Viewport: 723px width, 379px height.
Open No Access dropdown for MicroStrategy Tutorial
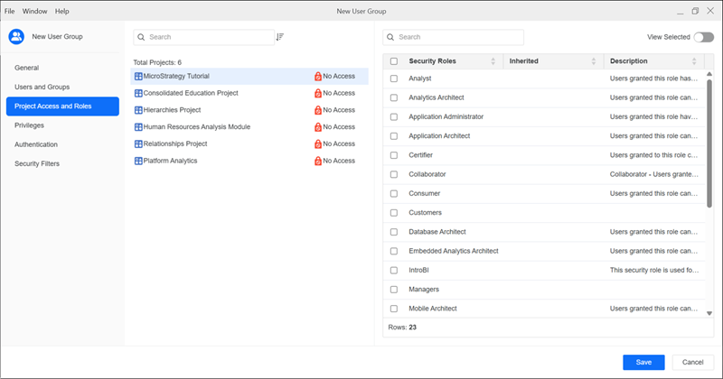pos(334,77)
